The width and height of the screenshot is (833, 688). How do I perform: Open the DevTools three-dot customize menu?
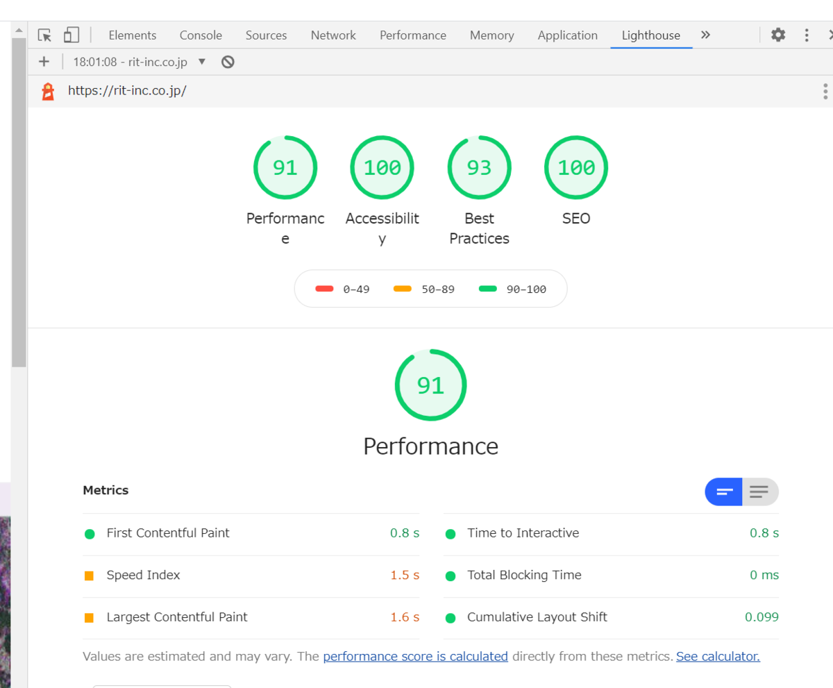807,35
